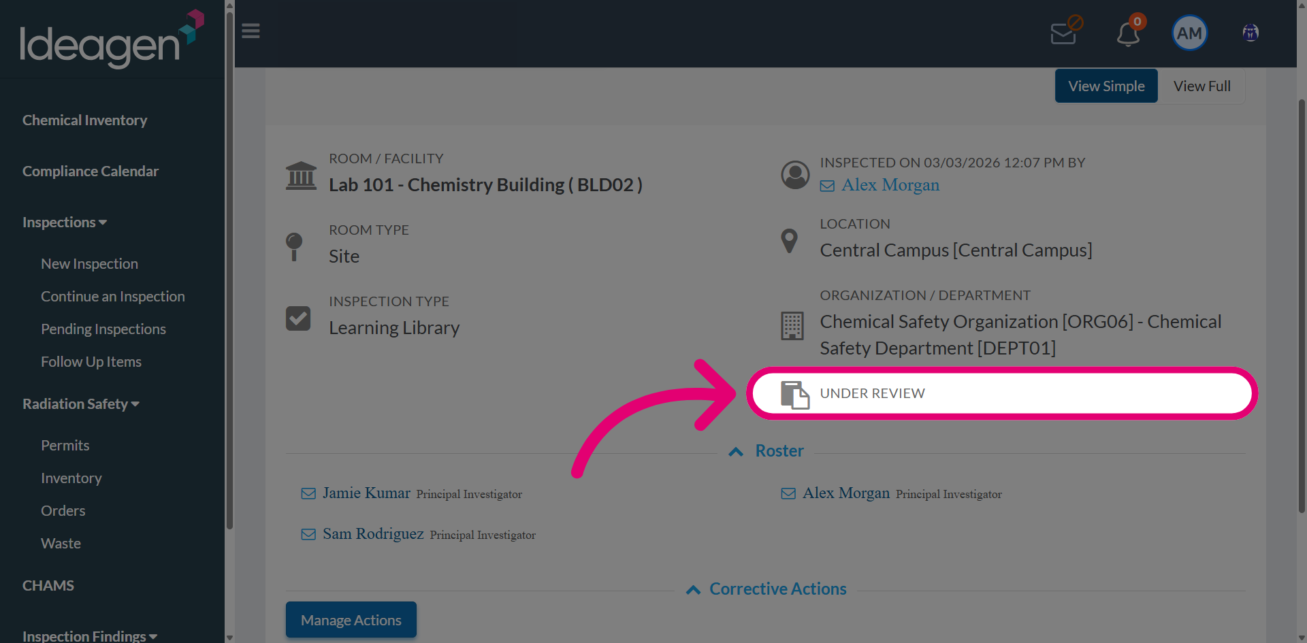
Task: Open Chemical Inventory in sidebar
Action: pyautogui.click(x=84, y=120)
